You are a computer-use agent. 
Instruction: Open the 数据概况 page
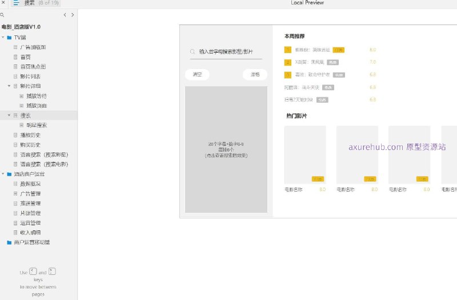tap(30, 184)
